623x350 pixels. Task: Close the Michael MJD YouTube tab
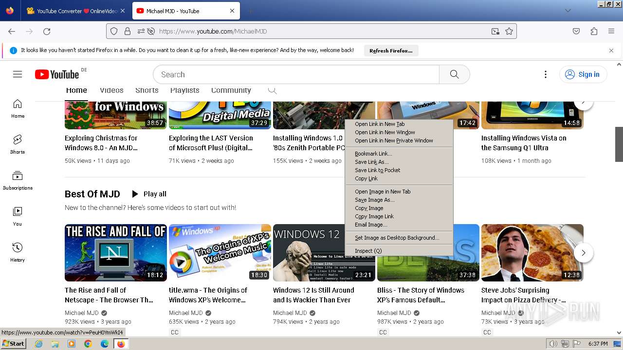(232, 11)
